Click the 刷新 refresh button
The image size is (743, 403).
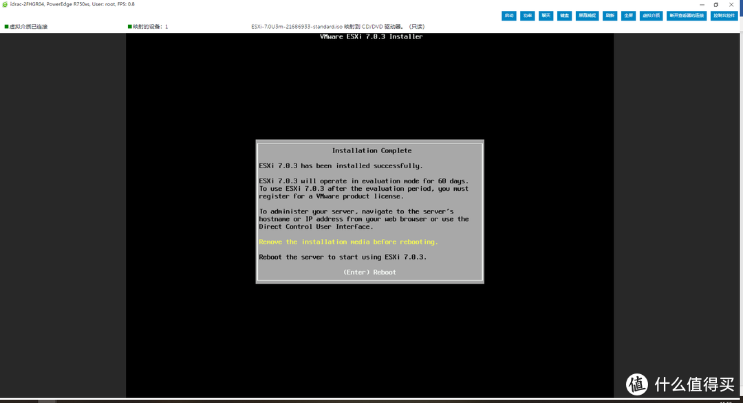(x=610, y=16)
